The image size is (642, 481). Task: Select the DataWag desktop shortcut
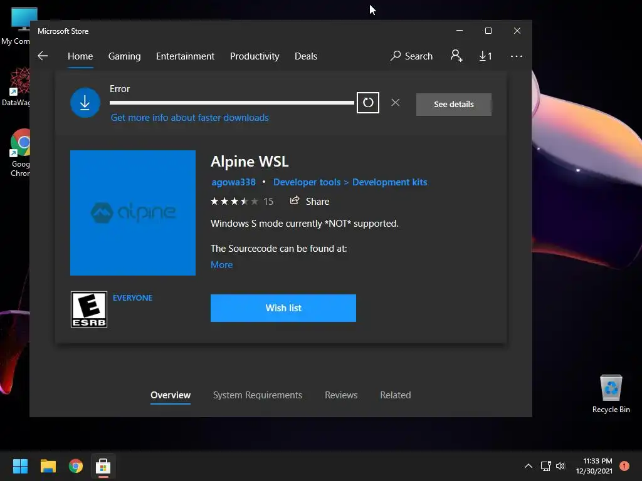pos(16,86)
